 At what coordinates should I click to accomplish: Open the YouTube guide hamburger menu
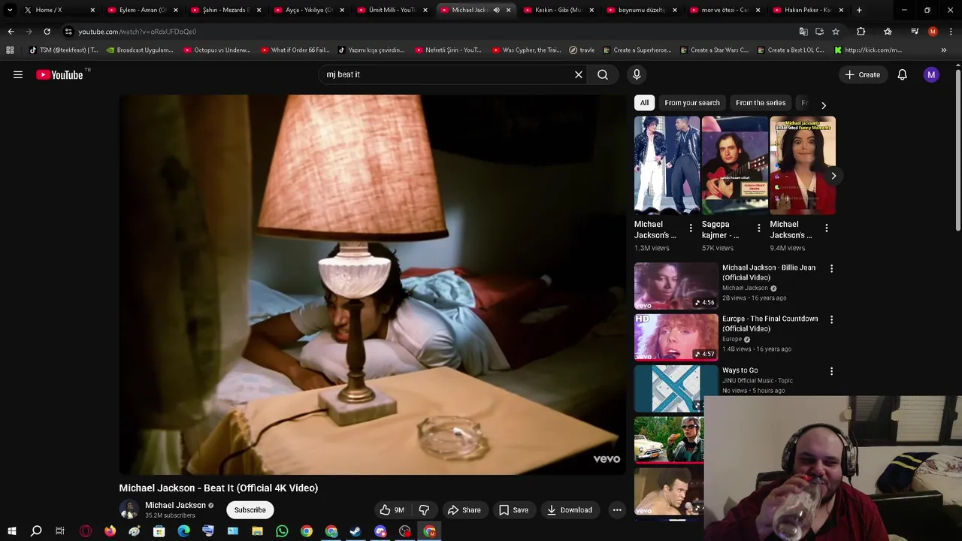[18, 74]
